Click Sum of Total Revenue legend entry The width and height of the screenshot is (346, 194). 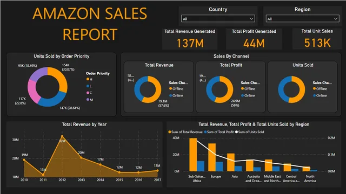click(185, 132)
